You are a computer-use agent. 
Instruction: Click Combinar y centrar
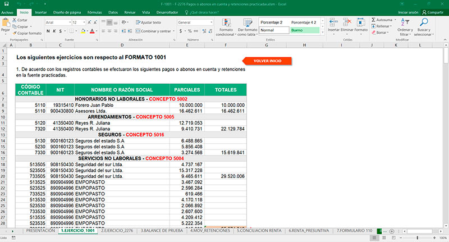coord(153,31)
